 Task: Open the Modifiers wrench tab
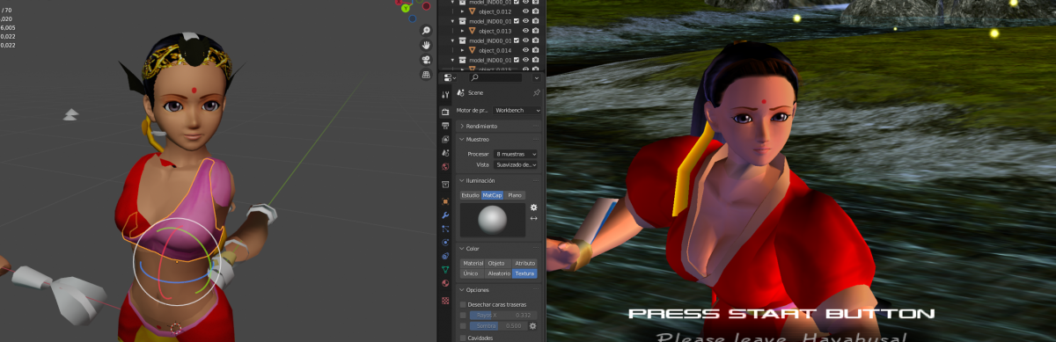[x=445, y=215]
